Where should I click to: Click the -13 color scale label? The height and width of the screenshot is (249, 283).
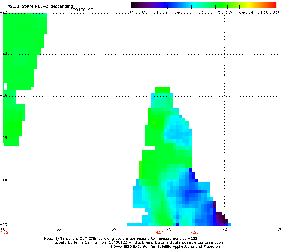pos(142,12)
